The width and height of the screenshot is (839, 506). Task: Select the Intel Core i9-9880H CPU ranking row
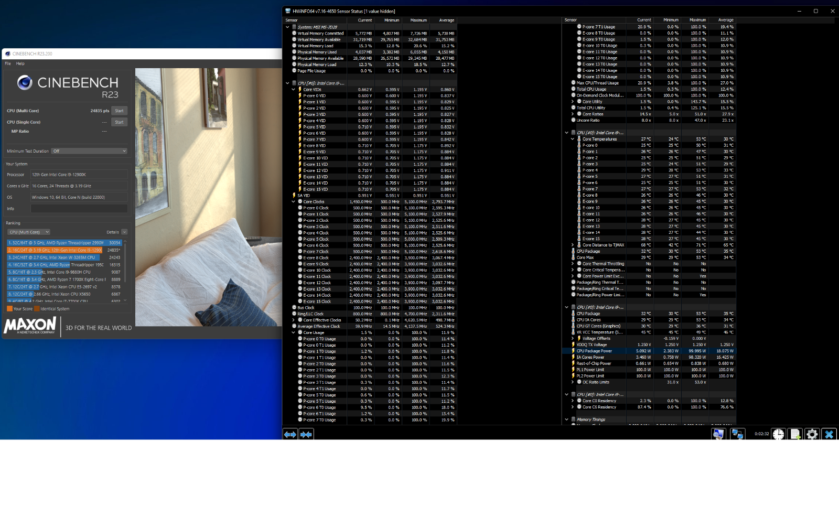[64, 272]
